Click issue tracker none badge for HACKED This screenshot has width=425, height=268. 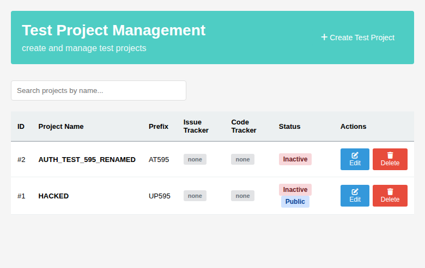click(195, 196)
